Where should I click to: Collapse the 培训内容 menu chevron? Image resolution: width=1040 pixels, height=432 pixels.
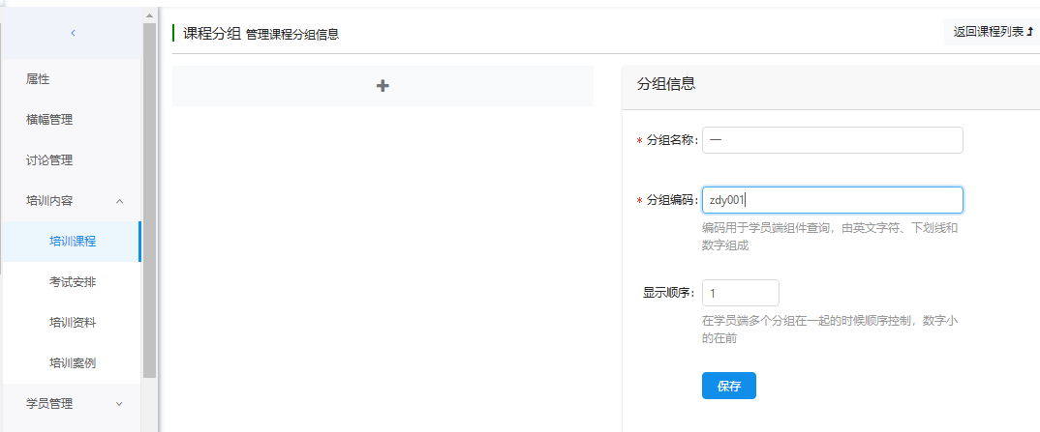click(x=119, y=201)
